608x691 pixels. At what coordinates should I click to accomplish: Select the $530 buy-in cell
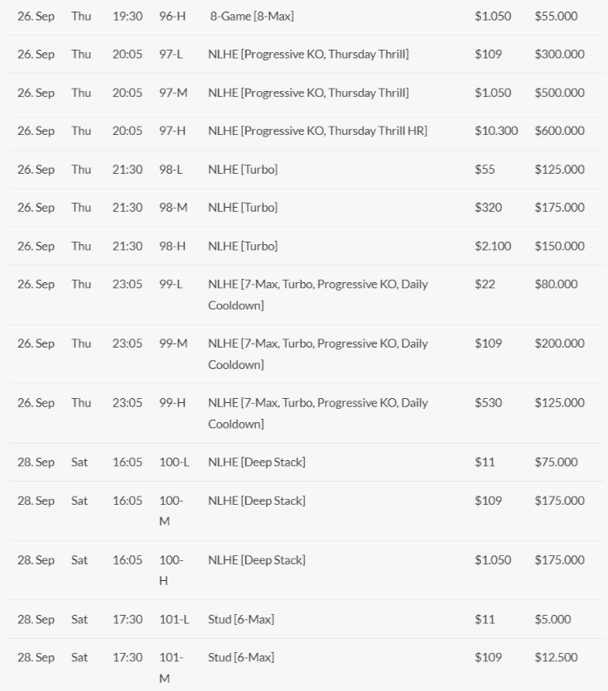[x=488, y=402]
